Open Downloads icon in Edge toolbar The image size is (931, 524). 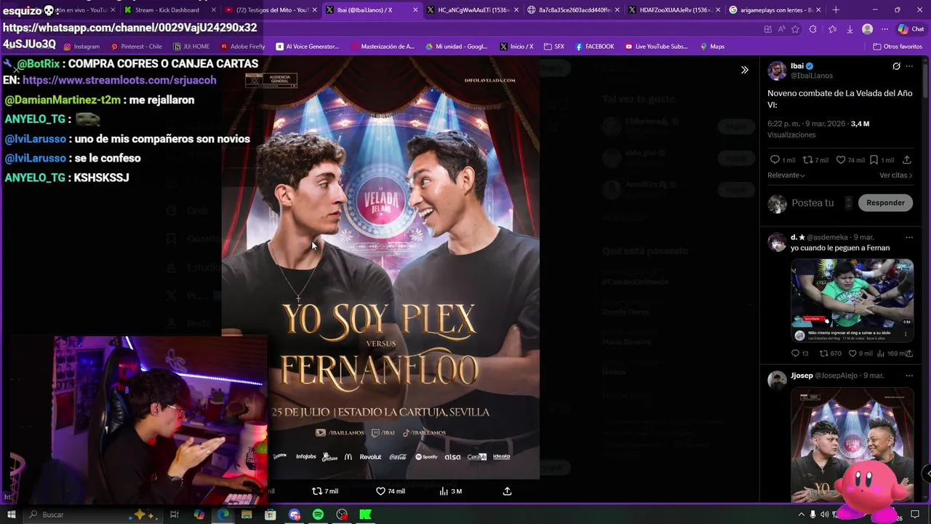850,29
